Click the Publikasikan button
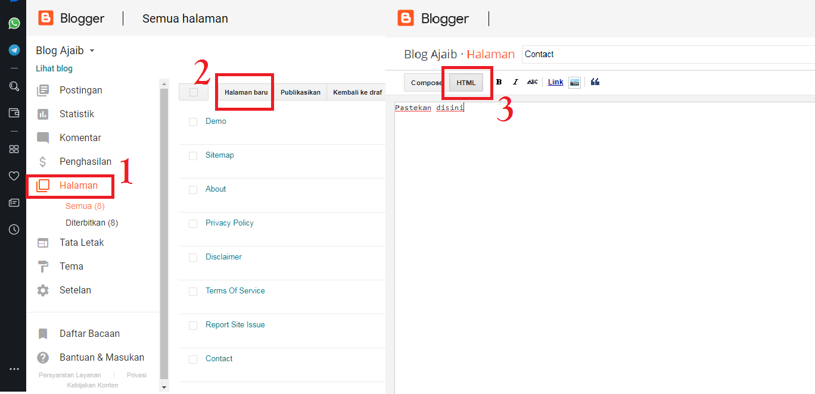Viewport: 815px width, 394px height. 300,92
